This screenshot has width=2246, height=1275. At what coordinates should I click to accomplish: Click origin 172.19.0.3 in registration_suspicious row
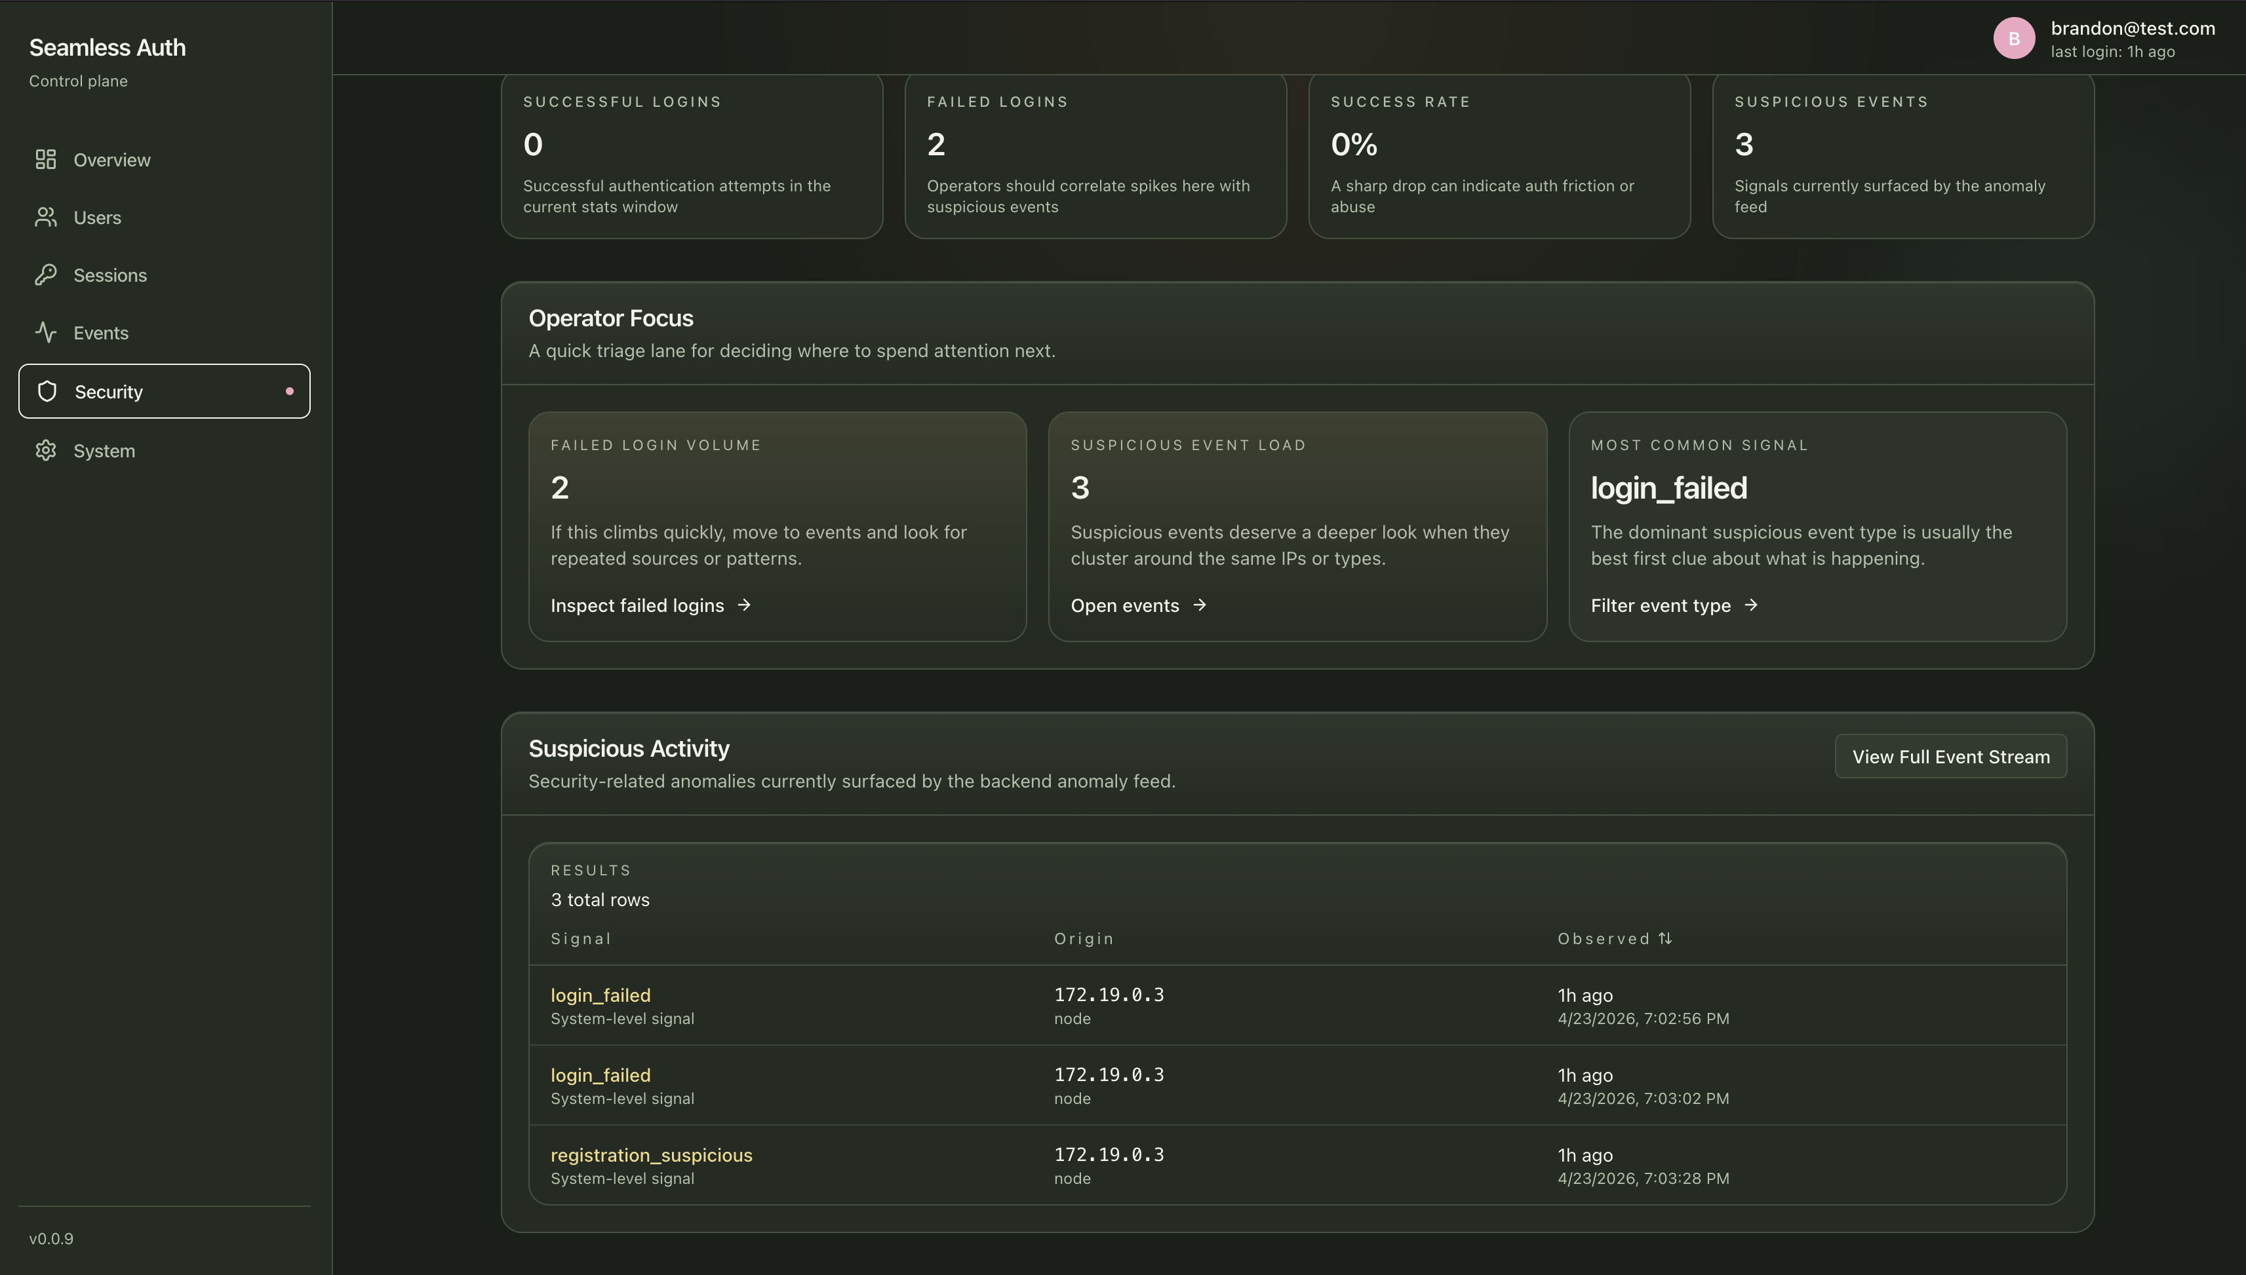click(x=1109, y=1154)
